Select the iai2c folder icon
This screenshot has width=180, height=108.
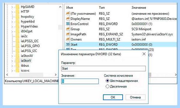[17, 36]
